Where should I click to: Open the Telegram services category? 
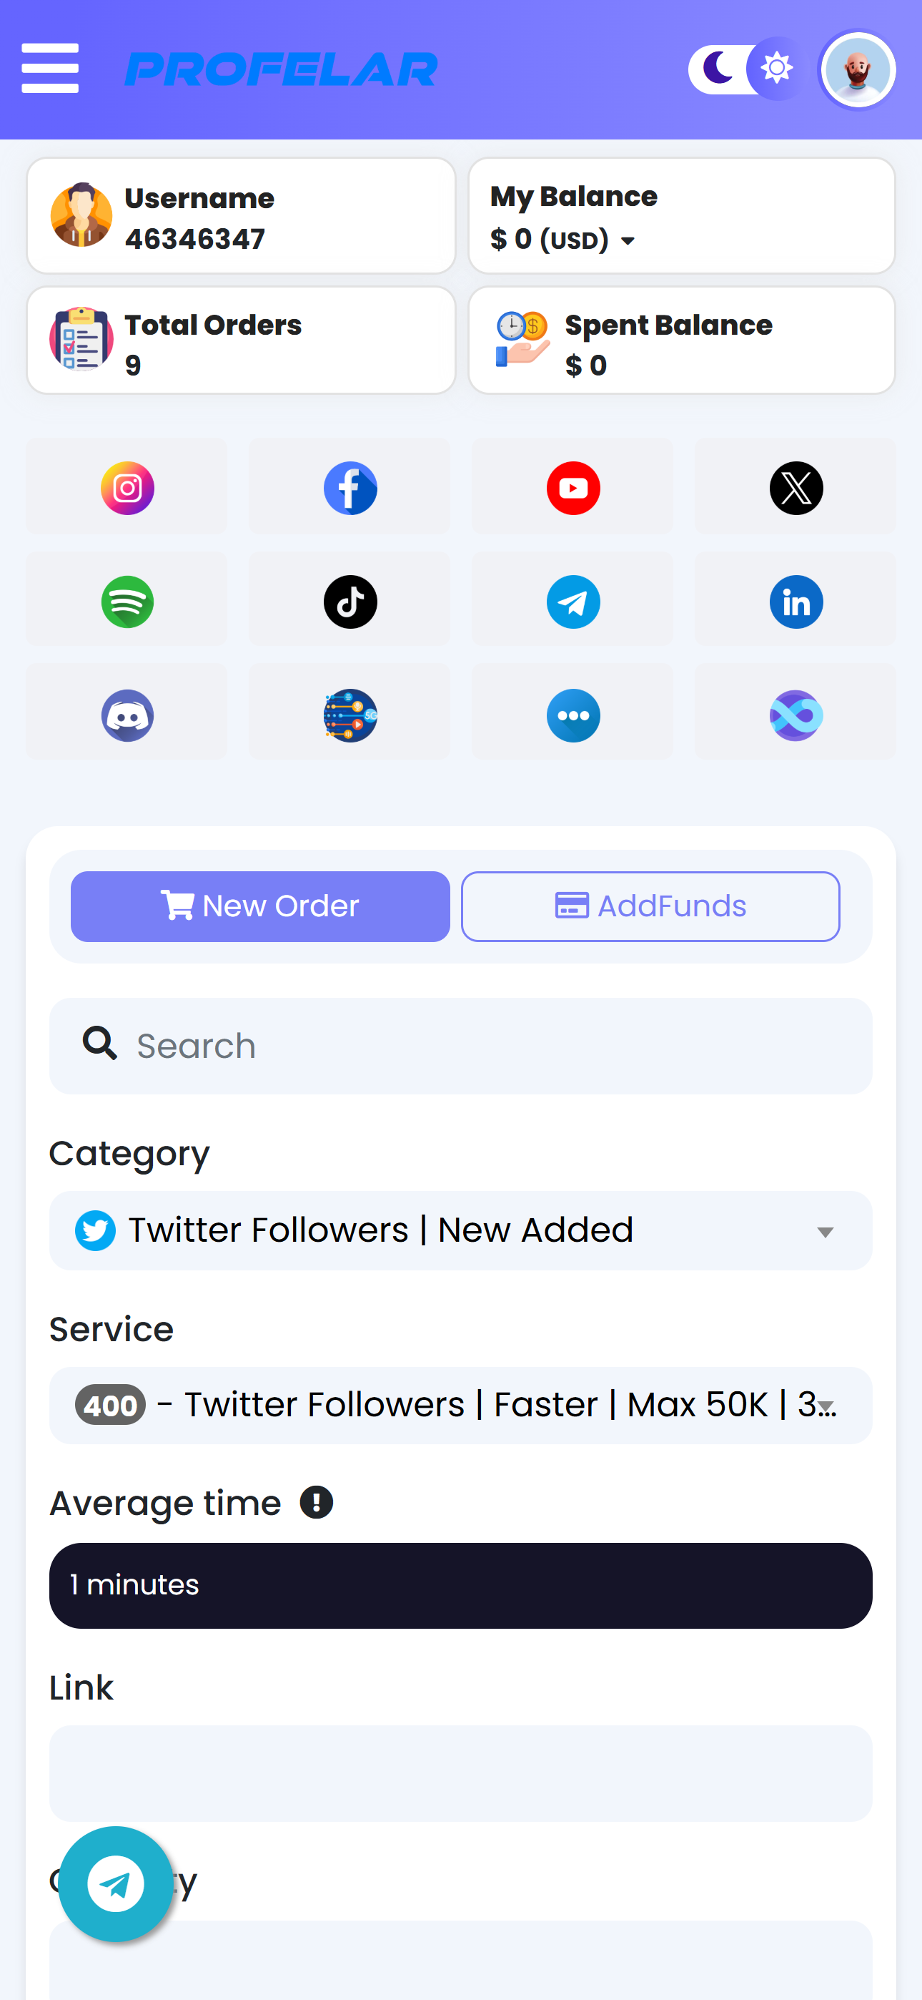coord(572,602)
